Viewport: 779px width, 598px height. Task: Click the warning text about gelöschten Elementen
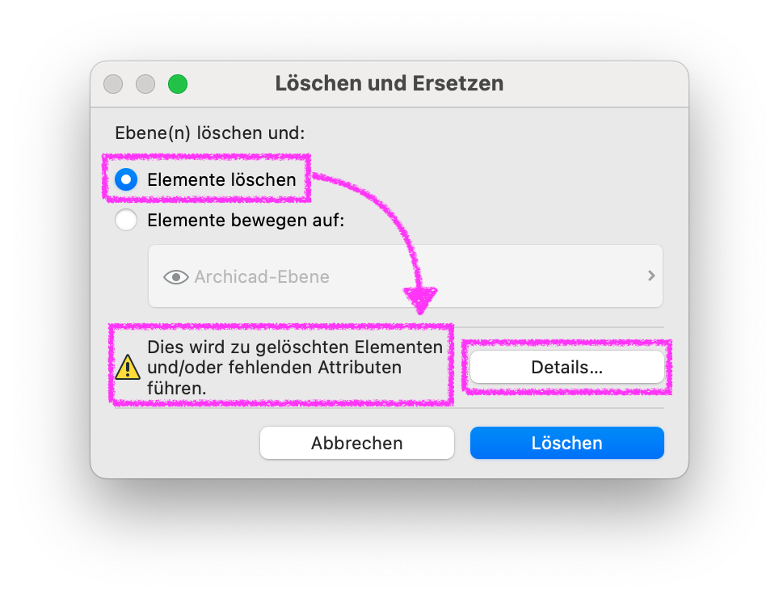point(295,368)
